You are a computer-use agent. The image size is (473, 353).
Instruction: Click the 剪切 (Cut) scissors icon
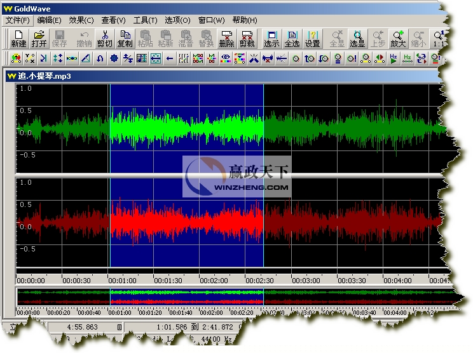coord(104,39)
